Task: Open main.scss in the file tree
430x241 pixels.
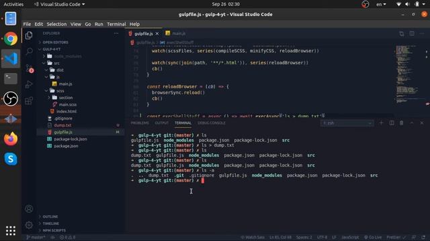Action: tap(68, 104)
